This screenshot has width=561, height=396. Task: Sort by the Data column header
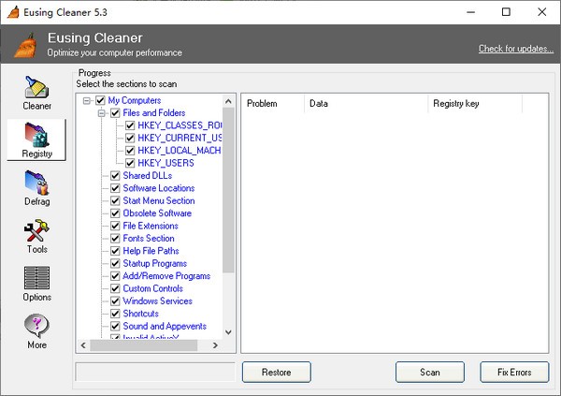click(366, 104)
